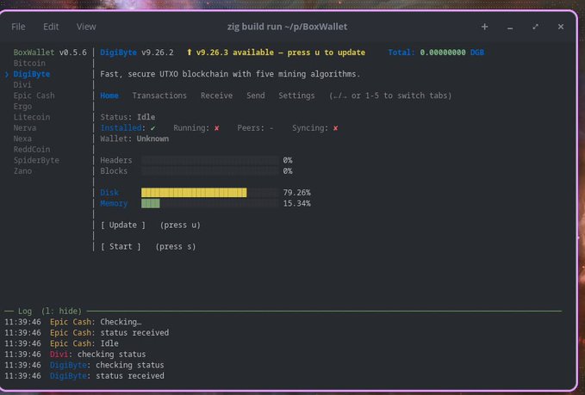Click log entry 'Epic Cash: status received'

109,332
